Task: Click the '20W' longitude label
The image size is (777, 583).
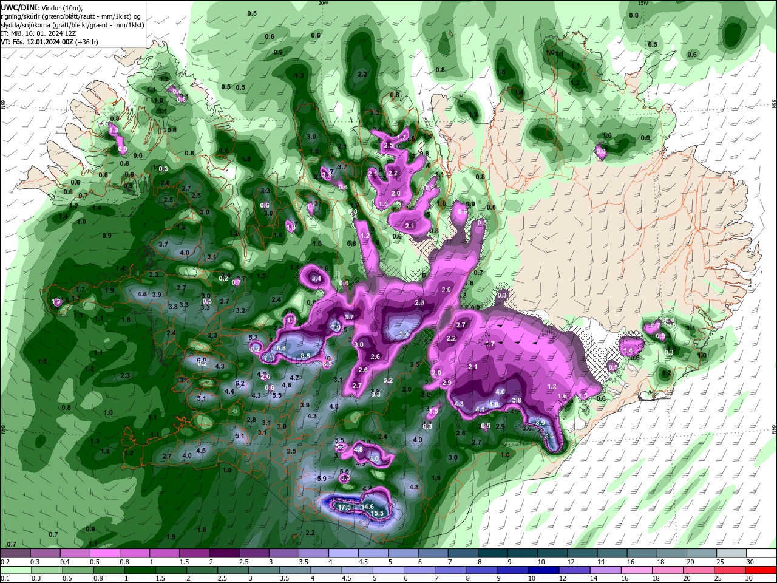Action: [x=323, y=3]
